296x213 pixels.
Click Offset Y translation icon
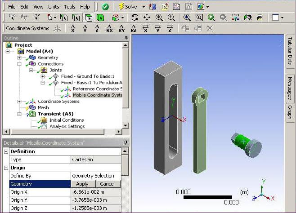coord(85,28)
